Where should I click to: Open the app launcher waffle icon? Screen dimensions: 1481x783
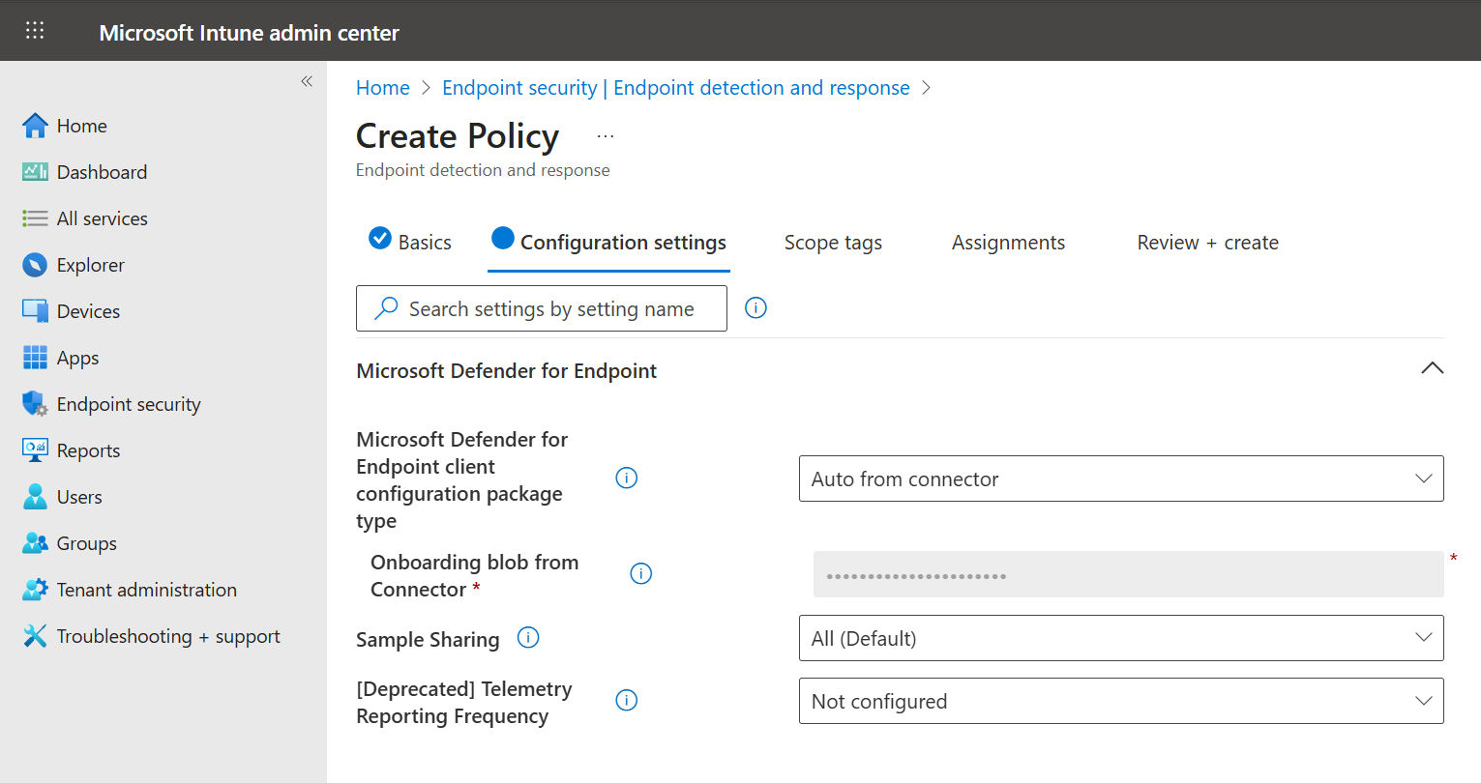point(35,31)
